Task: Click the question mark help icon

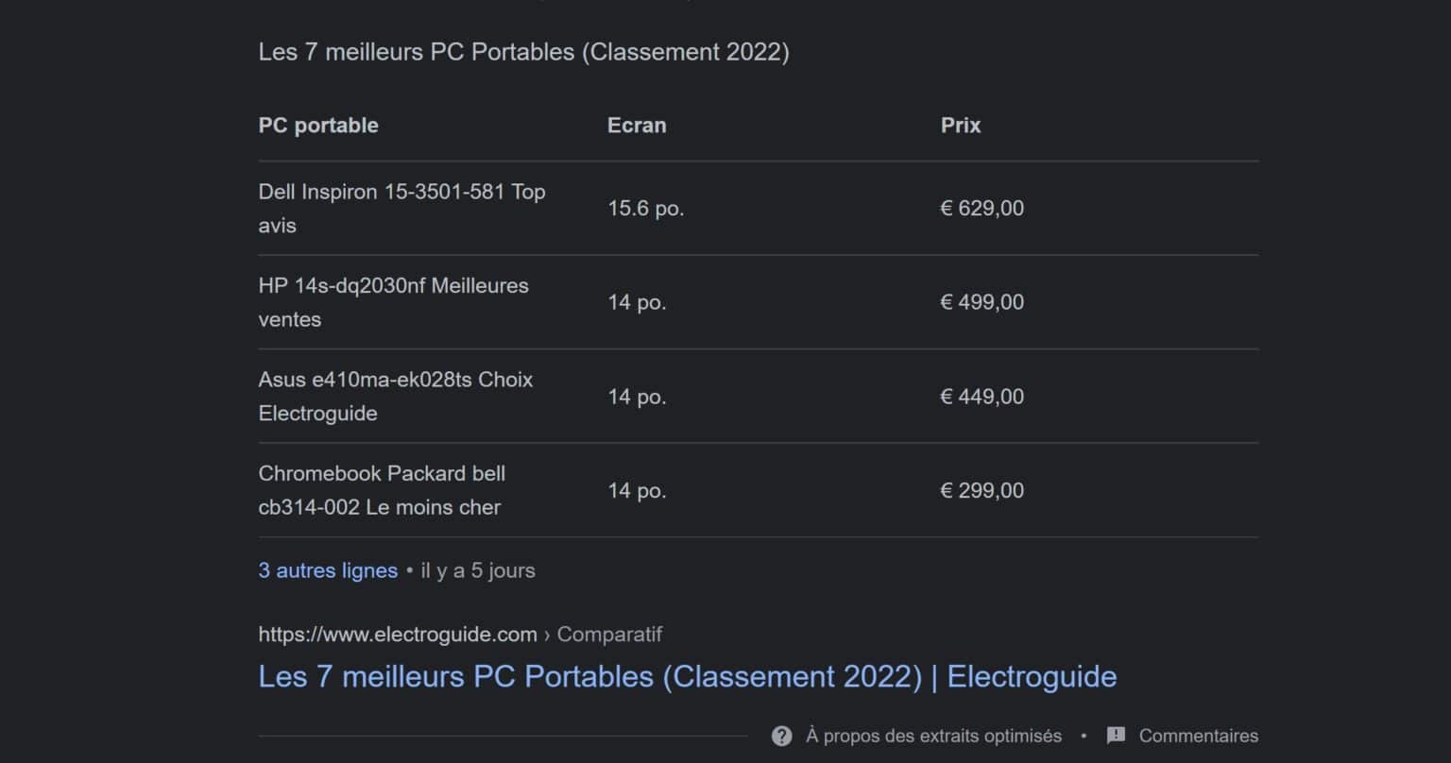Action: pyautogui.click(x=781, y=736)
